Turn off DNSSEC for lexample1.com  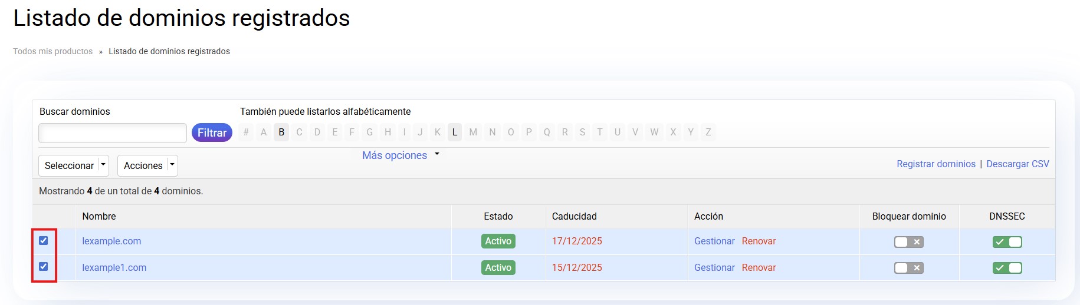pos(1007,268)
